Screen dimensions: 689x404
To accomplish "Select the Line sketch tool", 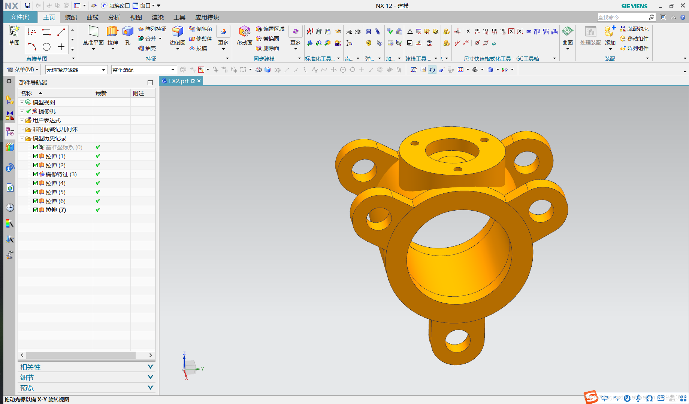I will 61,32.
